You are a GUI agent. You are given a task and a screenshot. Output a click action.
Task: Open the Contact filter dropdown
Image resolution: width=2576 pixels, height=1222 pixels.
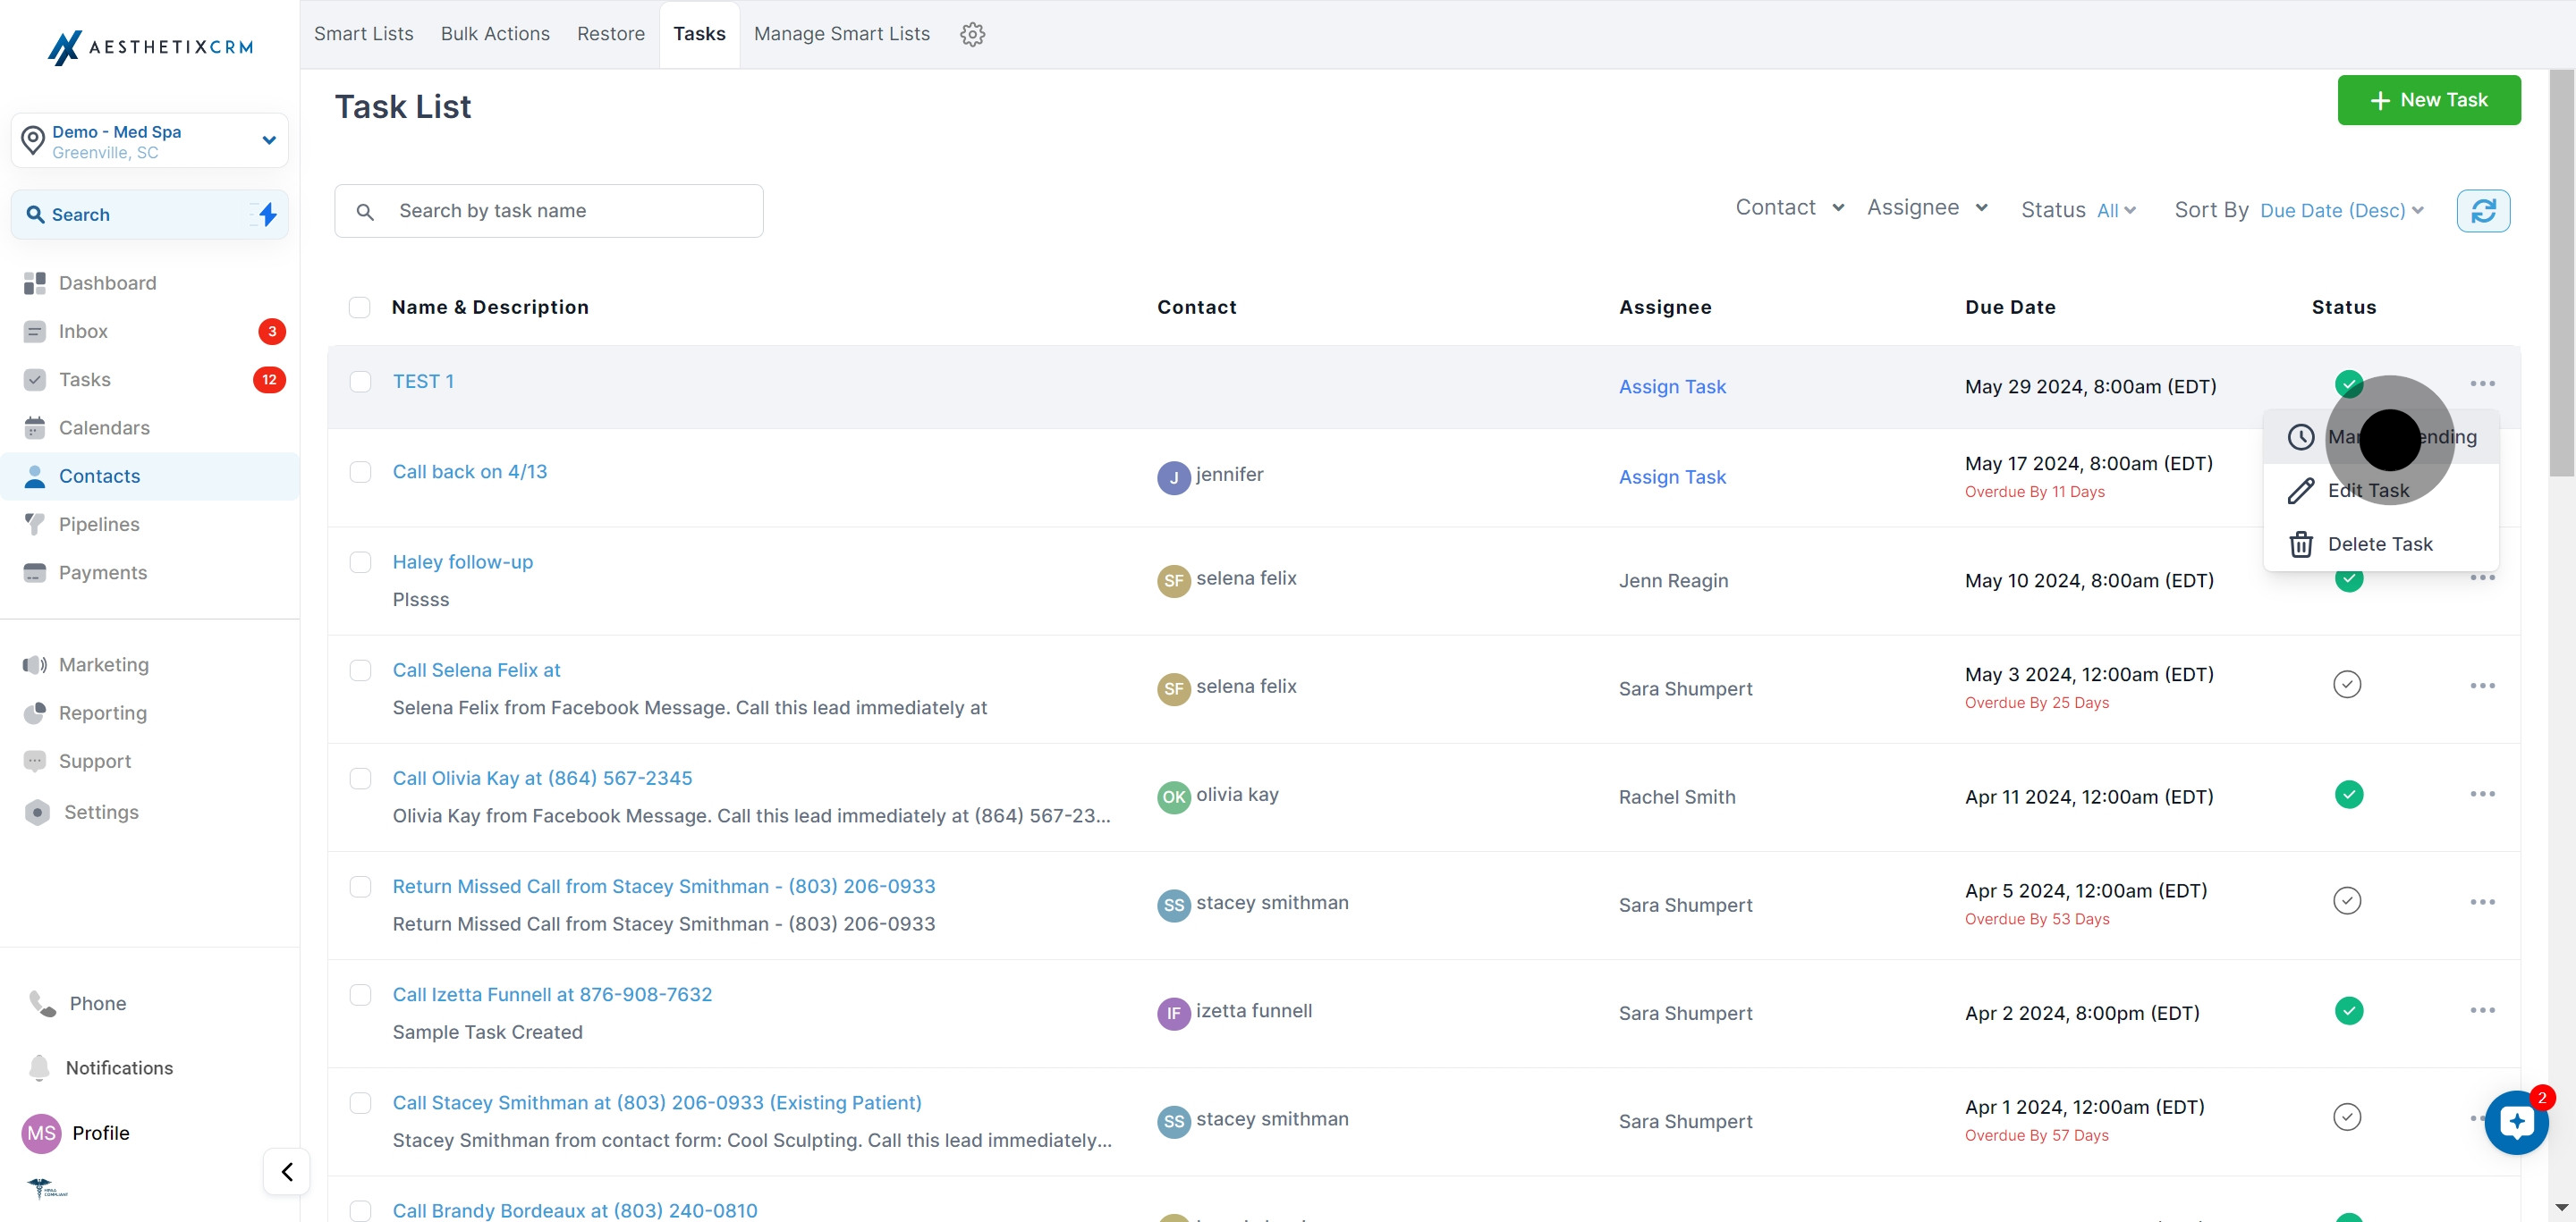point(1789,207)
